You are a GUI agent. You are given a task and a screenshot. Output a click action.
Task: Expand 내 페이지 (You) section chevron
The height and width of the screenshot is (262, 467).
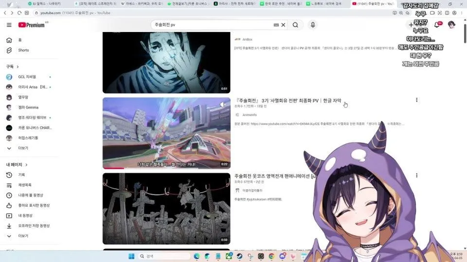[x=26, y=164]
